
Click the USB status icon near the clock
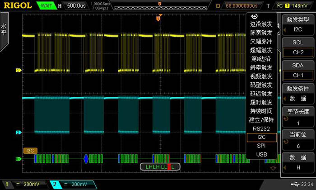pyautogui.click(x=295, y=184)
